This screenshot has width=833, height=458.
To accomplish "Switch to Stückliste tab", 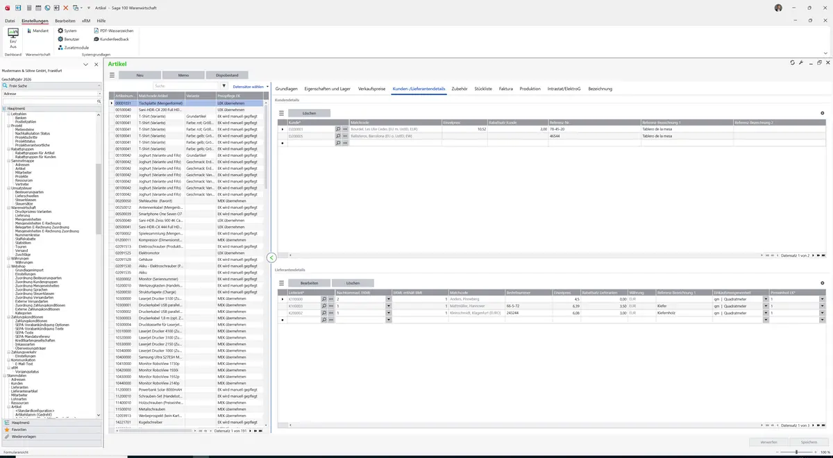I will point(483,89).
